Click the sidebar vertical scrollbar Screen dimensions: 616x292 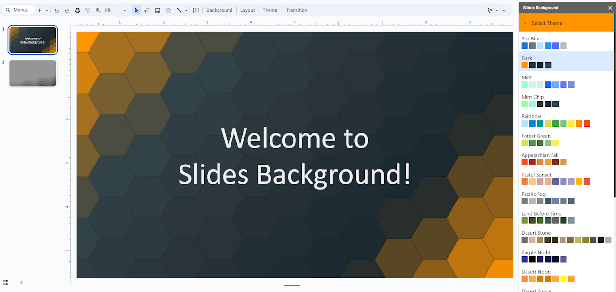point(615,106)
